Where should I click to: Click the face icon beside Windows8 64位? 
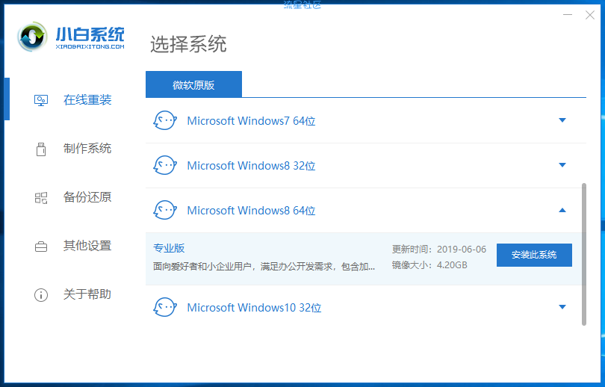pos(165,210)
